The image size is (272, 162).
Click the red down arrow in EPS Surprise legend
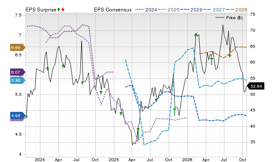(x=63, y=10)
